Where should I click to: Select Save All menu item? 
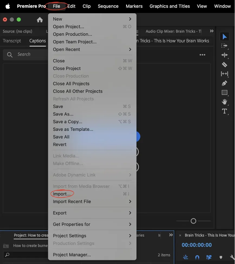click(x=92, y=137)
